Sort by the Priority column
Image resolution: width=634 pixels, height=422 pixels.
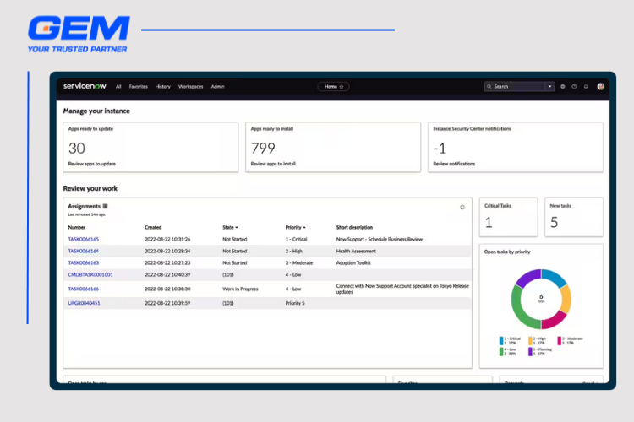click(x=295, y=227)
